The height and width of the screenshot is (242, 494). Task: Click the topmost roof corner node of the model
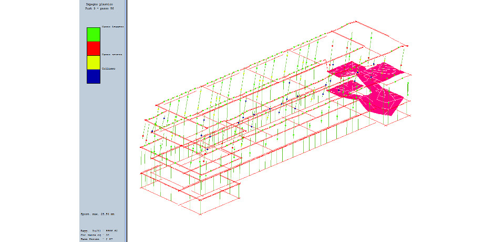(356, 22)
